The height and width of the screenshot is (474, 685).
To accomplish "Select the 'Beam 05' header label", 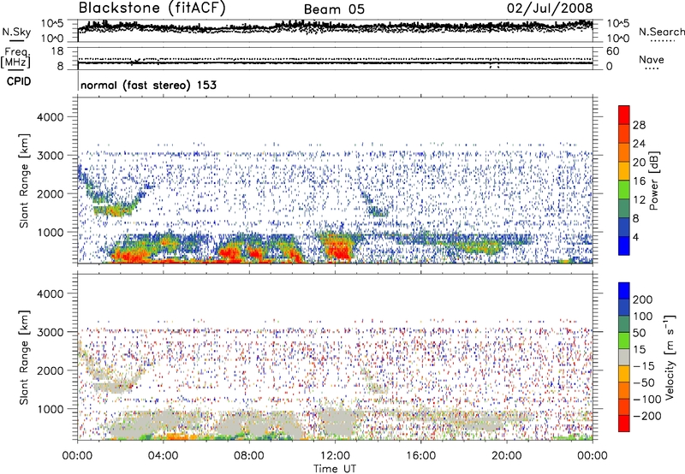I will pyautogui.click(x=334, y=9).
